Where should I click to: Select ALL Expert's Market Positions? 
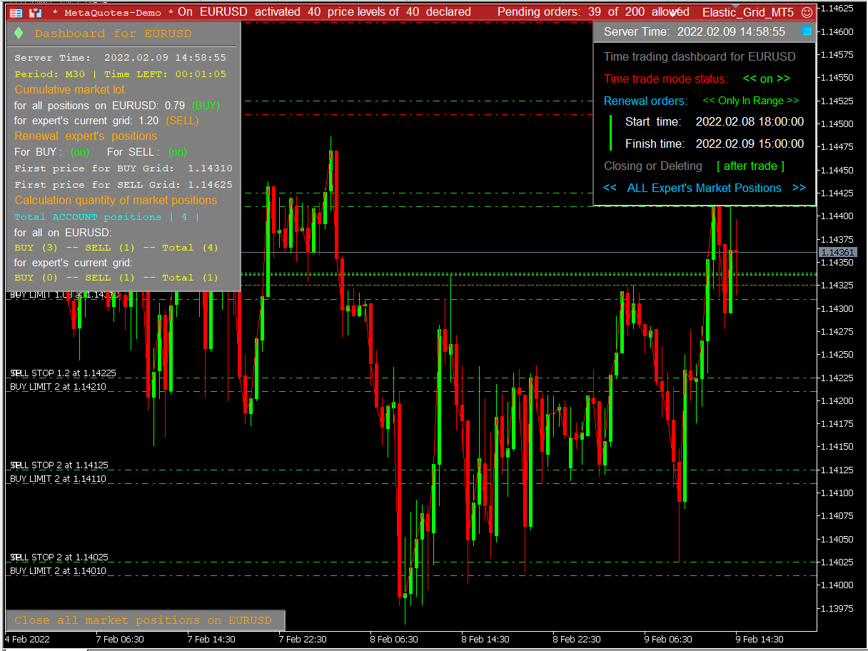pos(704,188)
